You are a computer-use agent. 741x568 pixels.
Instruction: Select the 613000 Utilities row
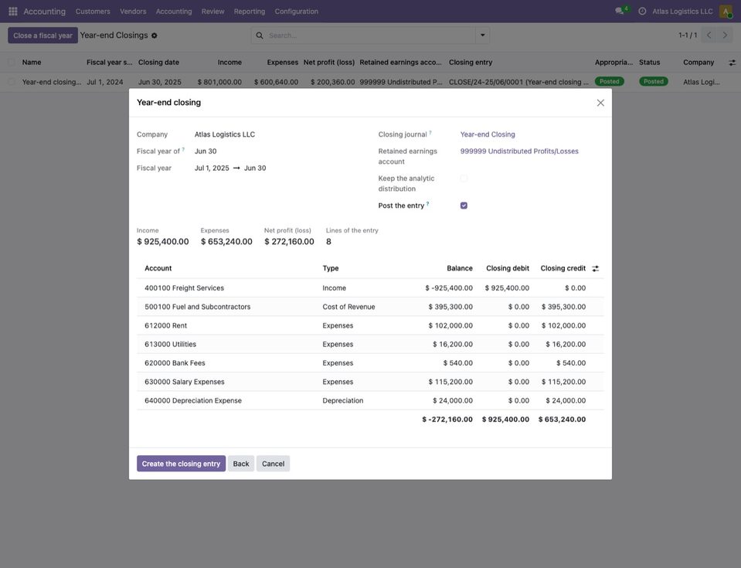[x=370, y=344]
